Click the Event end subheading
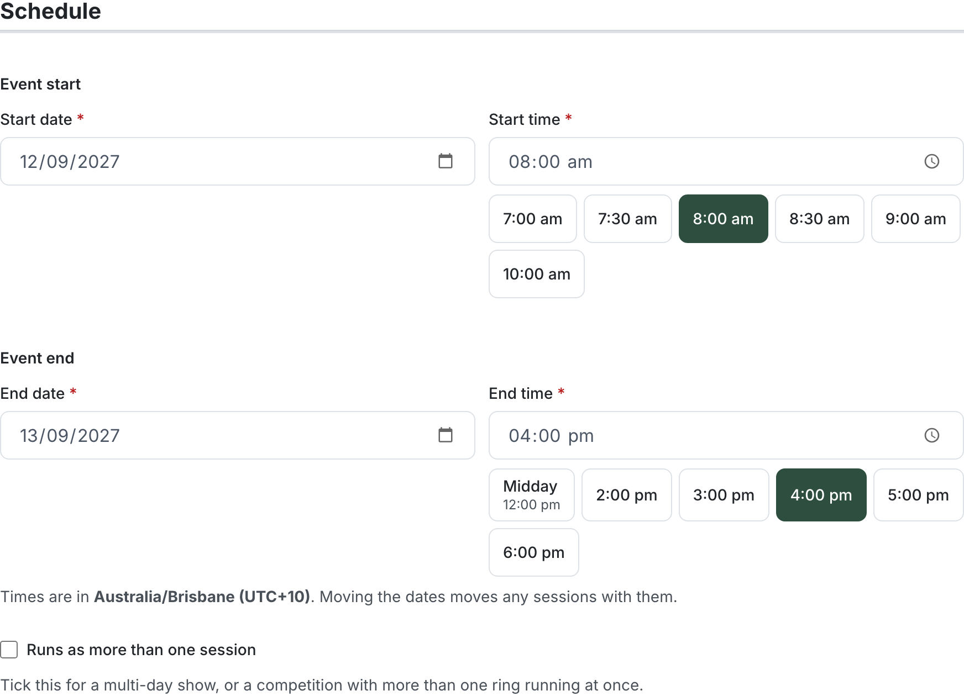Viewport: 964px width, 696px height. [x=37, y=358]
